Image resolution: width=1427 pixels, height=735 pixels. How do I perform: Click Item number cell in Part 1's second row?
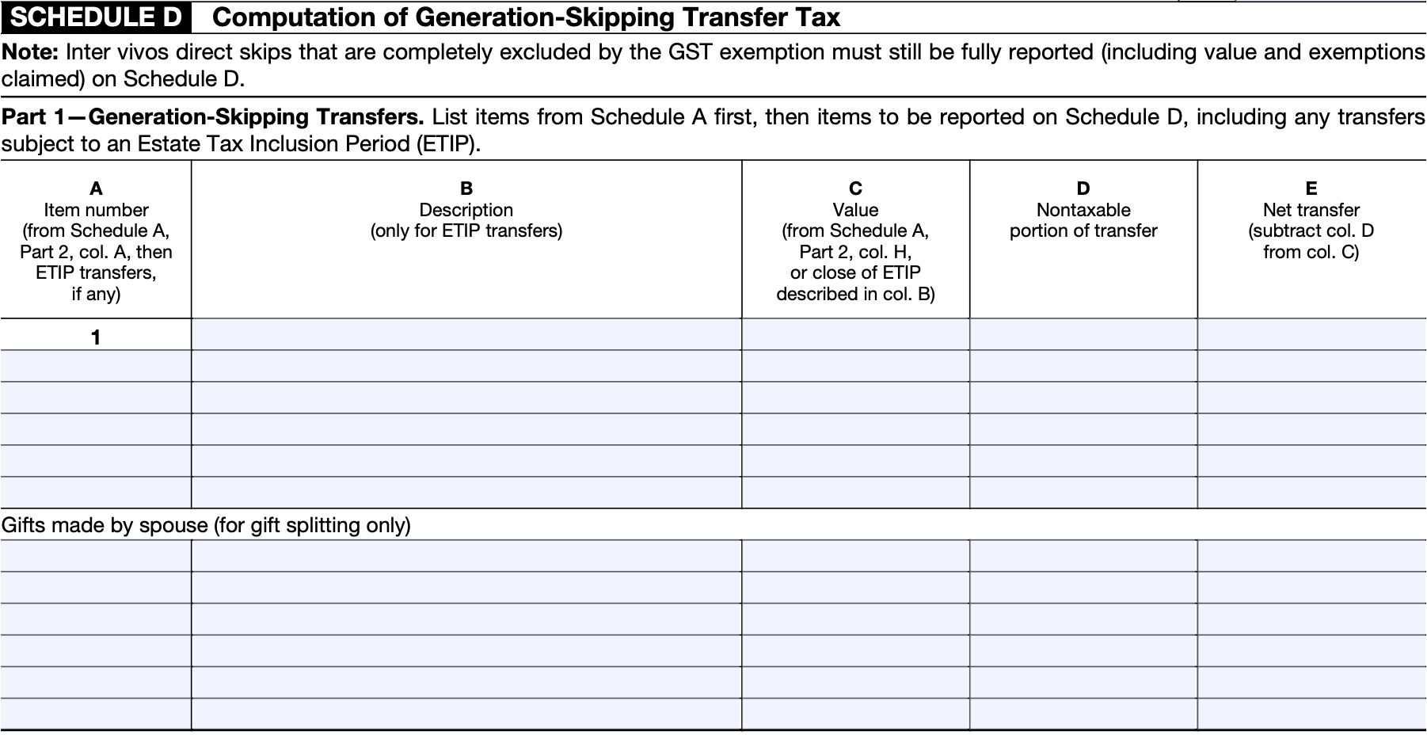click(95, 366)
